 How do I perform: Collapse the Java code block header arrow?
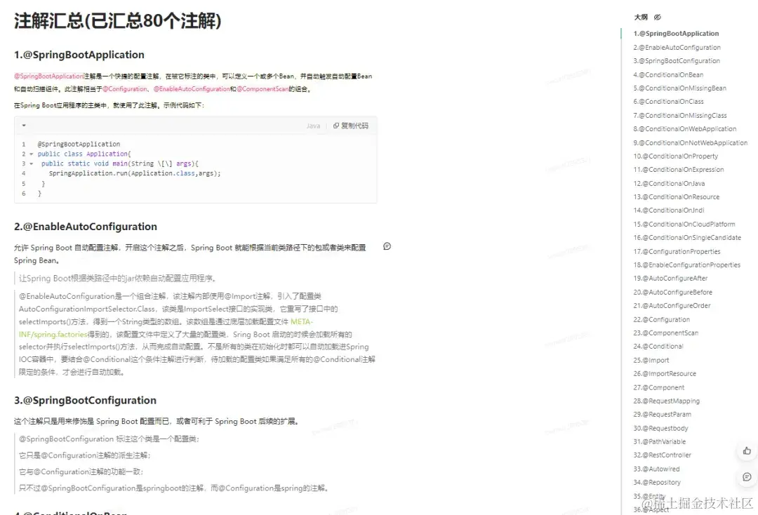coord(24,126)
